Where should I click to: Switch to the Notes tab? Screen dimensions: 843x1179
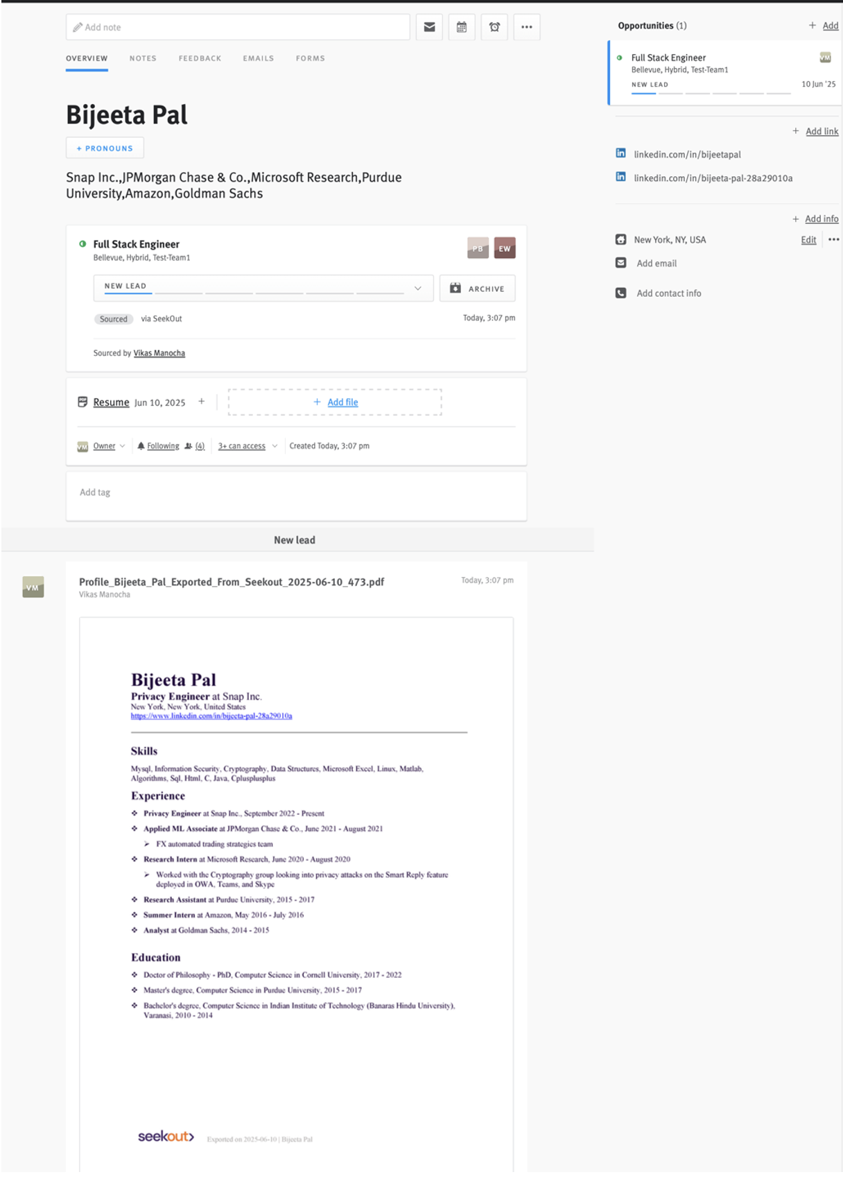tap(143, 58)
